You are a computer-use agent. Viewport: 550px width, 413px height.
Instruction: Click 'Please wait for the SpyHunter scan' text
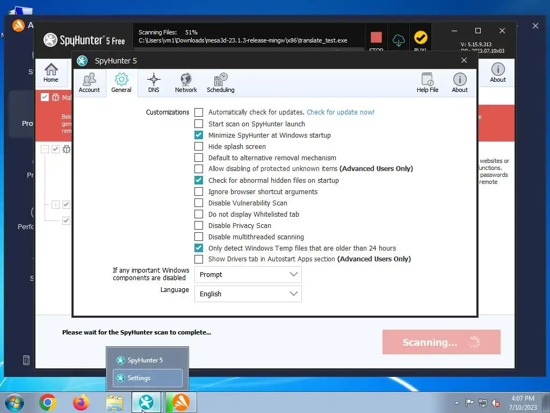coord(136,332)
